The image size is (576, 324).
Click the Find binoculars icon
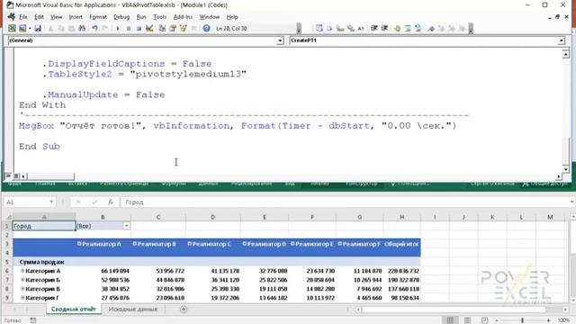tap(82, 28)
